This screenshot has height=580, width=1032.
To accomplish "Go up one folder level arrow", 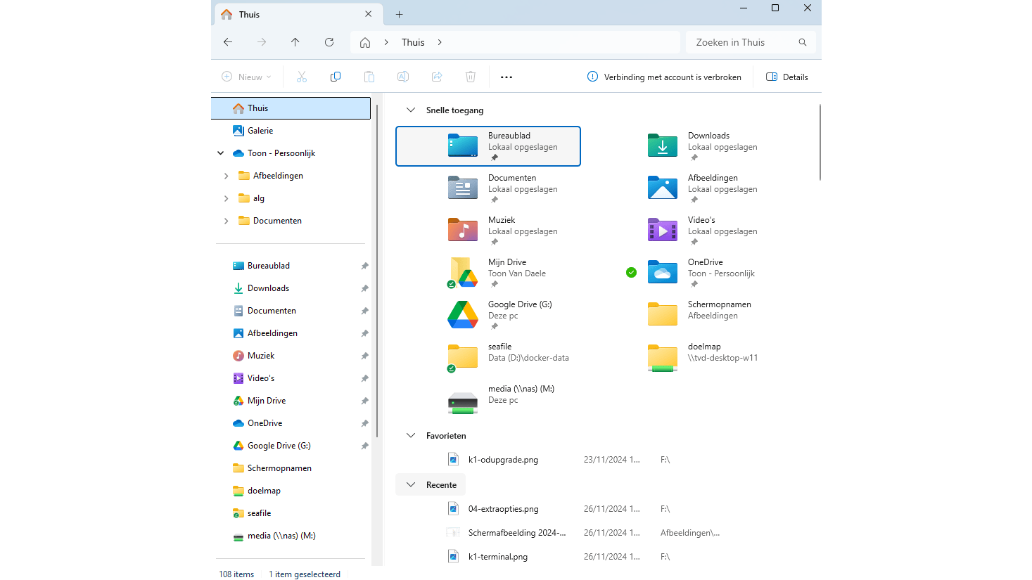I will (x=295, y=42).
